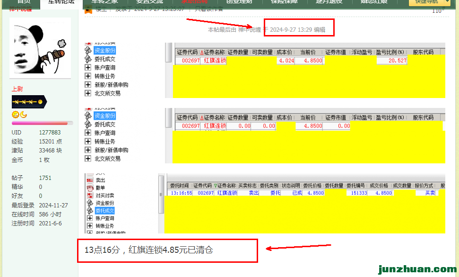This screenshot has width=459, height=277.
Task: Click the 上尉 rank badge with stars
Action: tap(29, 102)
